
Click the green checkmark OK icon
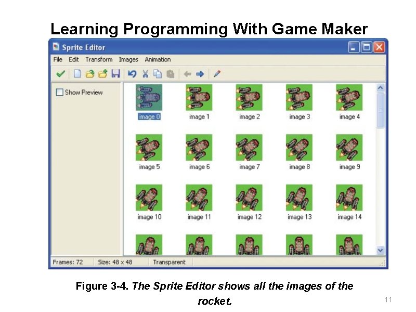[x=61, y=73]
